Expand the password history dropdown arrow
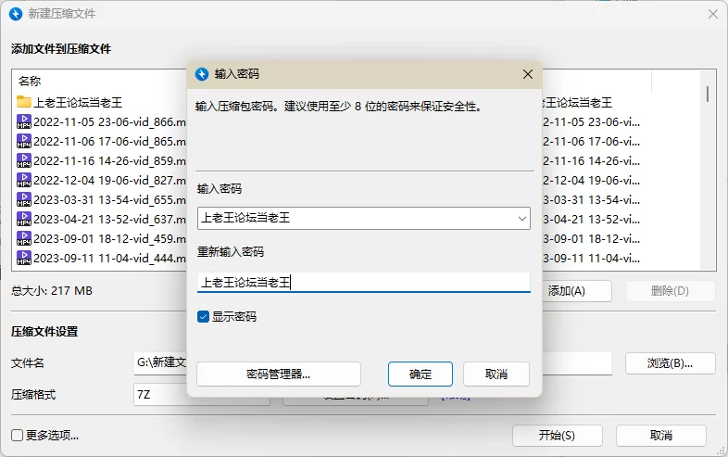 coord(521,219)
